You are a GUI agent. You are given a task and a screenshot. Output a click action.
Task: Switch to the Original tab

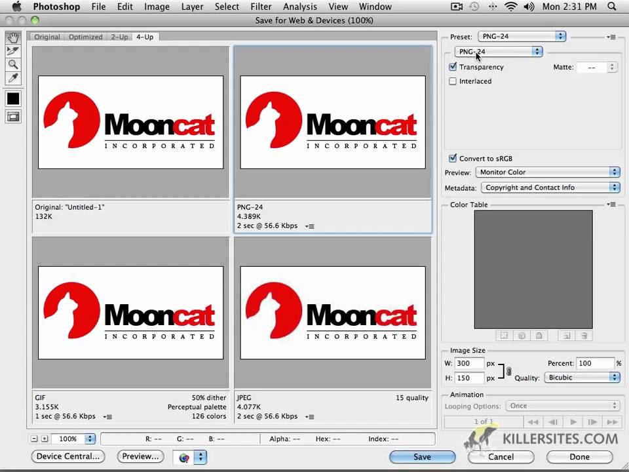point(47,37)
